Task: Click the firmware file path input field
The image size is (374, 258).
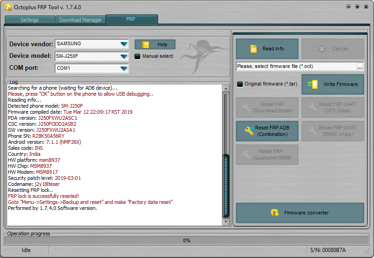Action: pyautogui.click(x=295, y=67)
